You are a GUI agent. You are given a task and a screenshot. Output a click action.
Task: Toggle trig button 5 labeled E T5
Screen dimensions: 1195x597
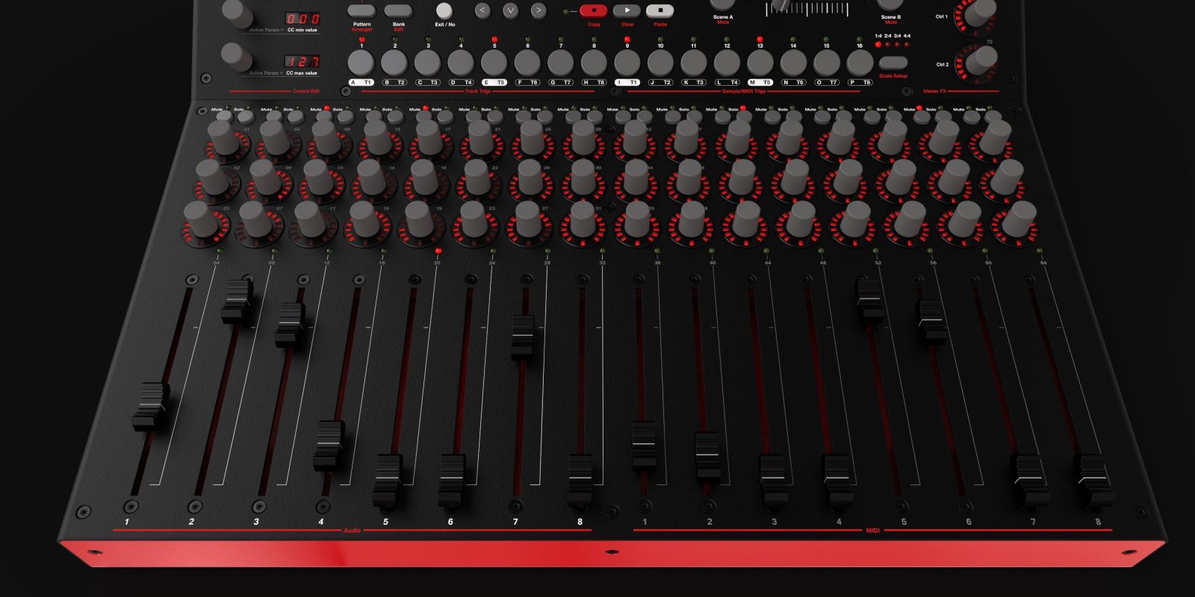coord(494,63)
